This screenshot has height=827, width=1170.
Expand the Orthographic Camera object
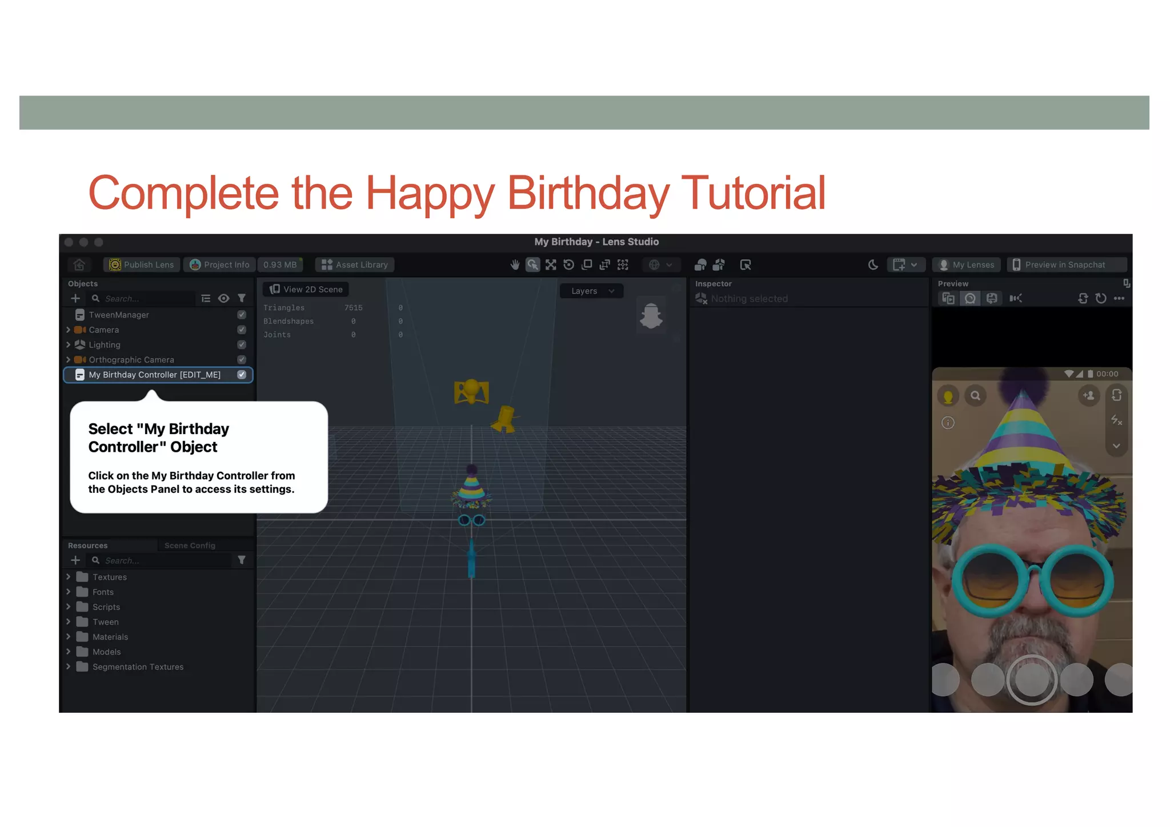[x=69, y=360]
